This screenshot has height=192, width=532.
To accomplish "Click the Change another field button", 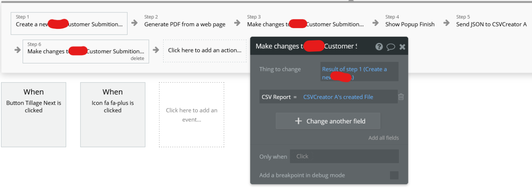I will click(328, 121).
